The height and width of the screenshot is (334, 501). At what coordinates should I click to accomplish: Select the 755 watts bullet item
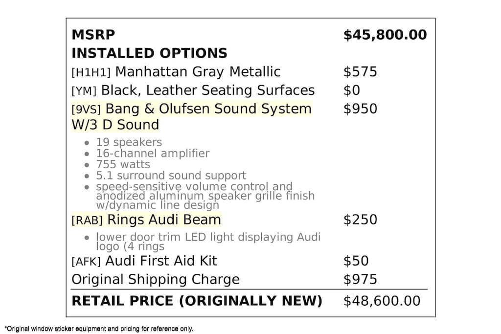pos(123,164)
